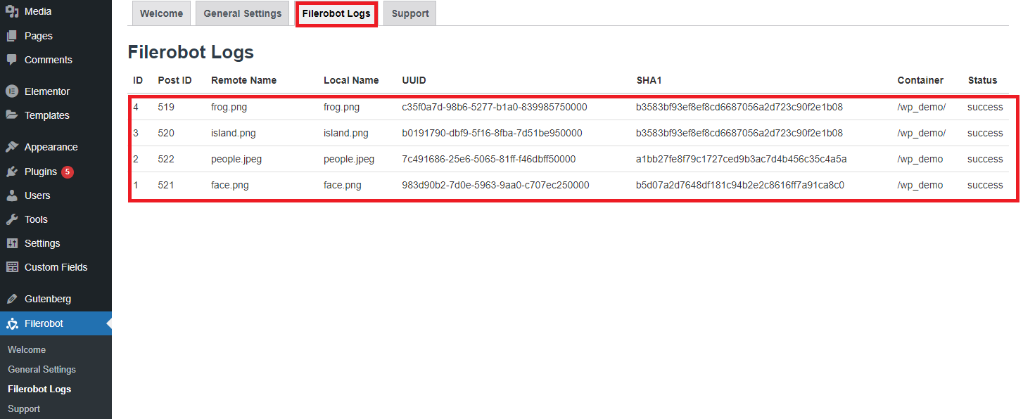This screenshot has width=1023, height=419.
Task: Click the Gutenberg pencil icon
Action: (x=12, y=299)
